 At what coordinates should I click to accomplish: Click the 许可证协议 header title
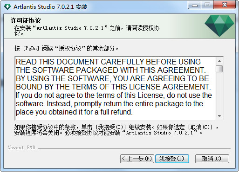(26, 20)
